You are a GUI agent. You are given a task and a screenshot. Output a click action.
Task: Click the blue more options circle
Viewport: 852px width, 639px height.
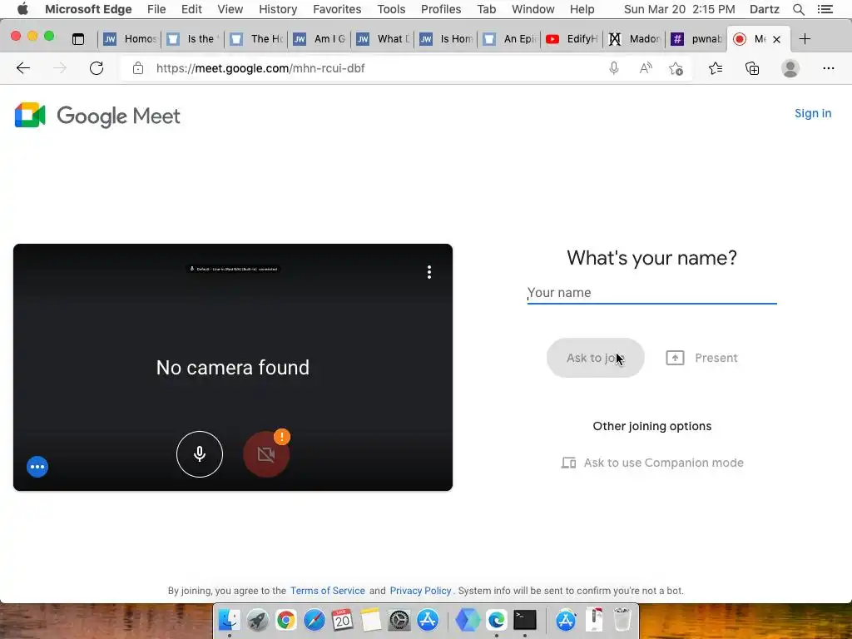37,467
